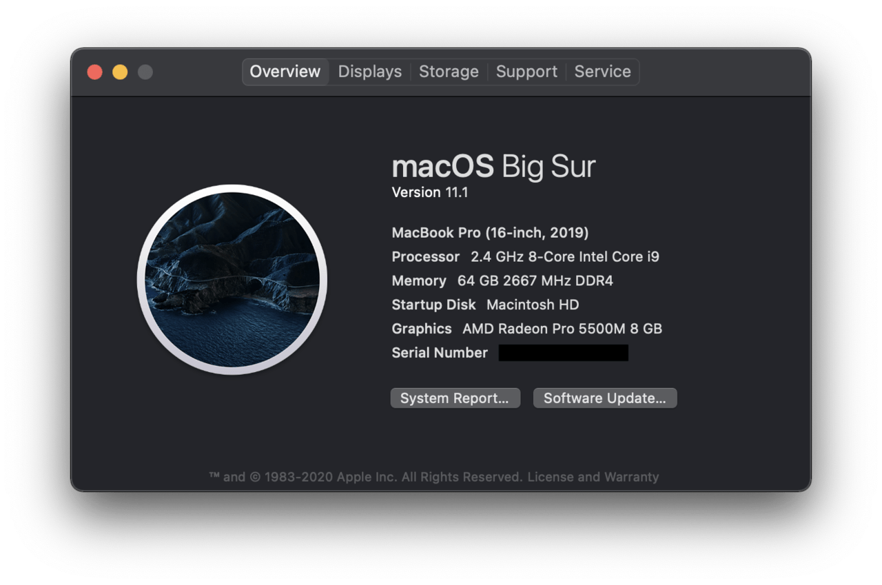Click the Memory label
The image size is (882, 585).
coord(419,281)
